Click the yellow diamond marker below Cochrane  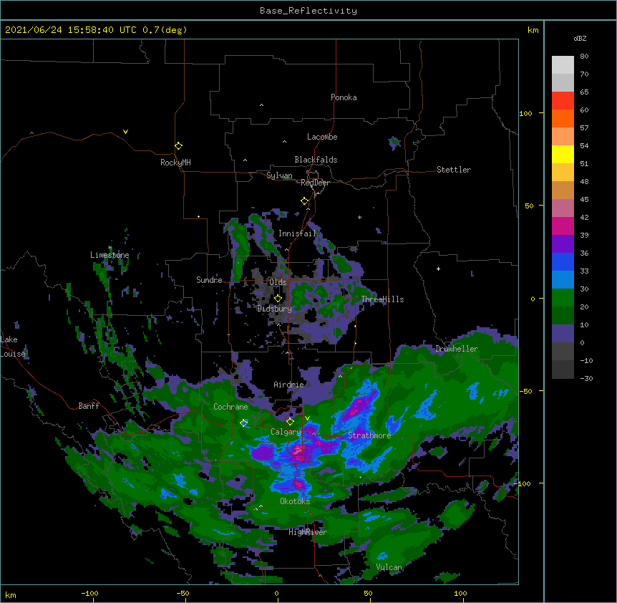pos(243,423)
